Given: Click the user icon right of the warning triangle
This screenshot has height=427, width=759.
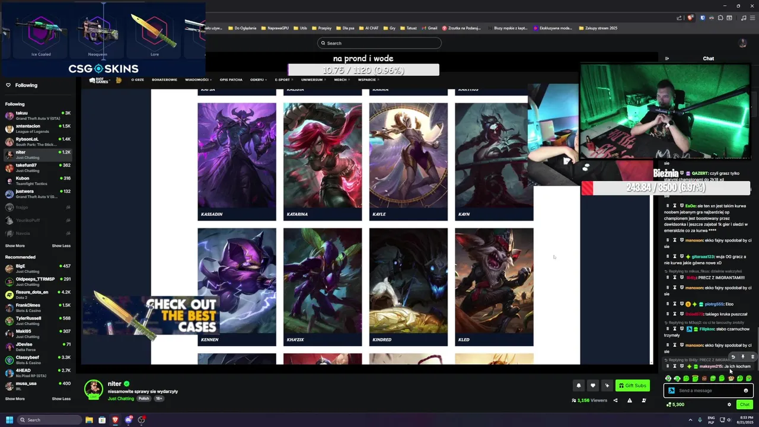Looking at the screenshot, I should point(644,400).
